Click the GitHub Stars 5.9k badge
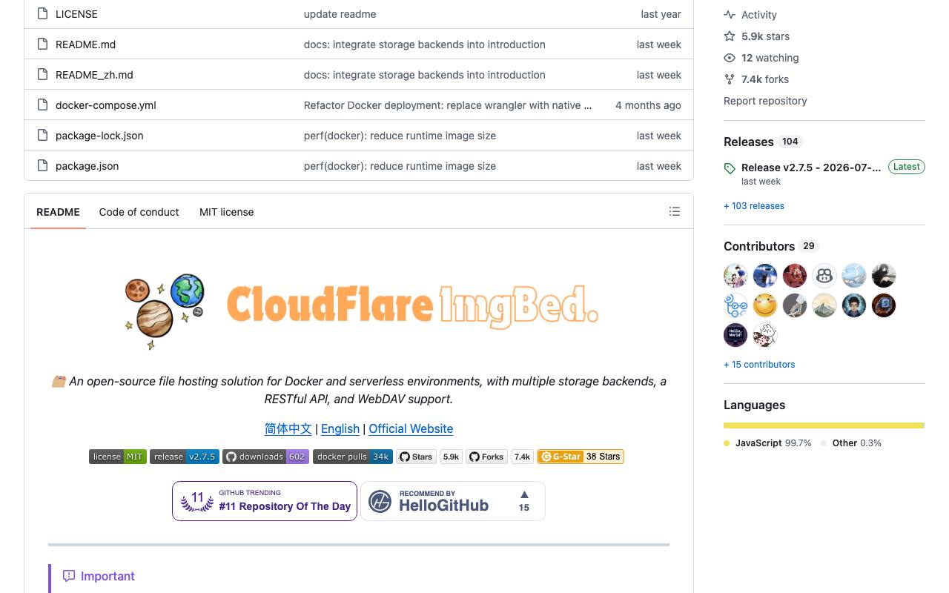The width and height of the screenshot is (949, 593). [429, 457]
